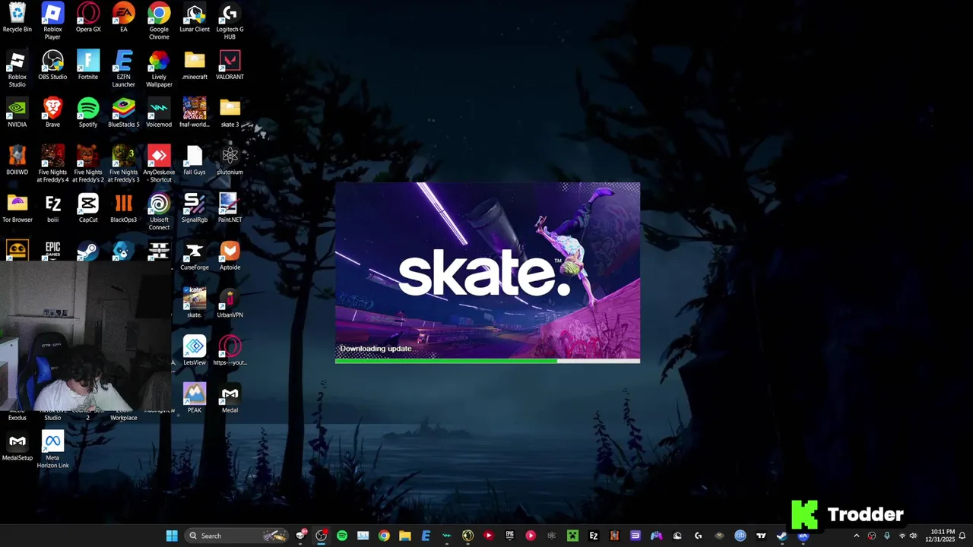Screen dimensions: 973x547
Task: Select the Lively Wallpaper desktop icon
Action: pyautogui.click(x=159, y=69)
